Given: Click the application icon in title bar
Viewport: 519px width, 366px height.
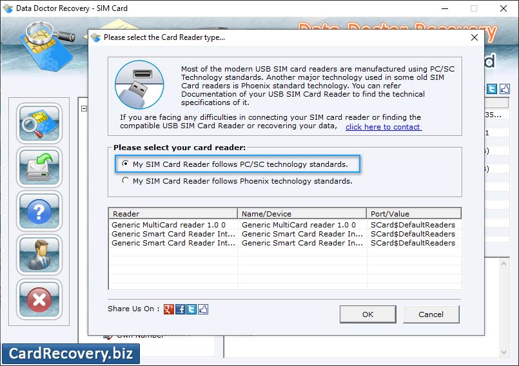Looking at the screenshot, I should point(8,8).
